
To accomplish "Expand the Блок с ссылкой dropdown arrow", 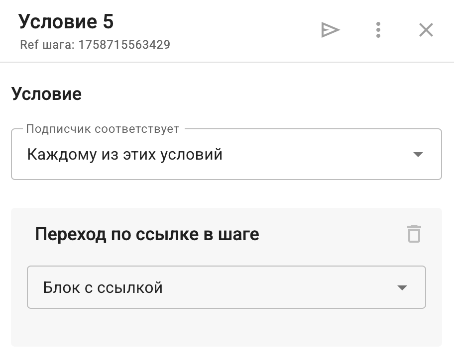I will click(402, 288).
